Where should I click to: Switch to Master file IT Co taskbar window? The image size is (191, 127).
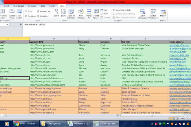pyautogui.click(x=80, y=124)
